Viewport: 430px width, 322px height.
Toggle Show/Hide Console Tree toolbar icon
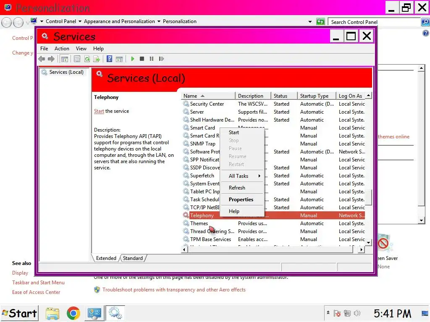[65, 59]
